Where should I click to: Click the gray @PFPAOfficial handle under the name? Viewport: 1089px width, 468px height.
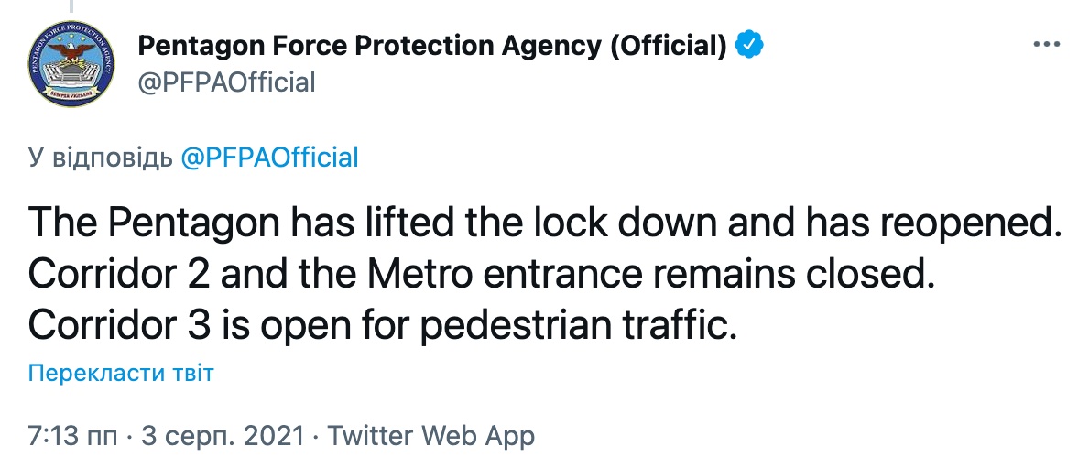click(x=226, y=82)
